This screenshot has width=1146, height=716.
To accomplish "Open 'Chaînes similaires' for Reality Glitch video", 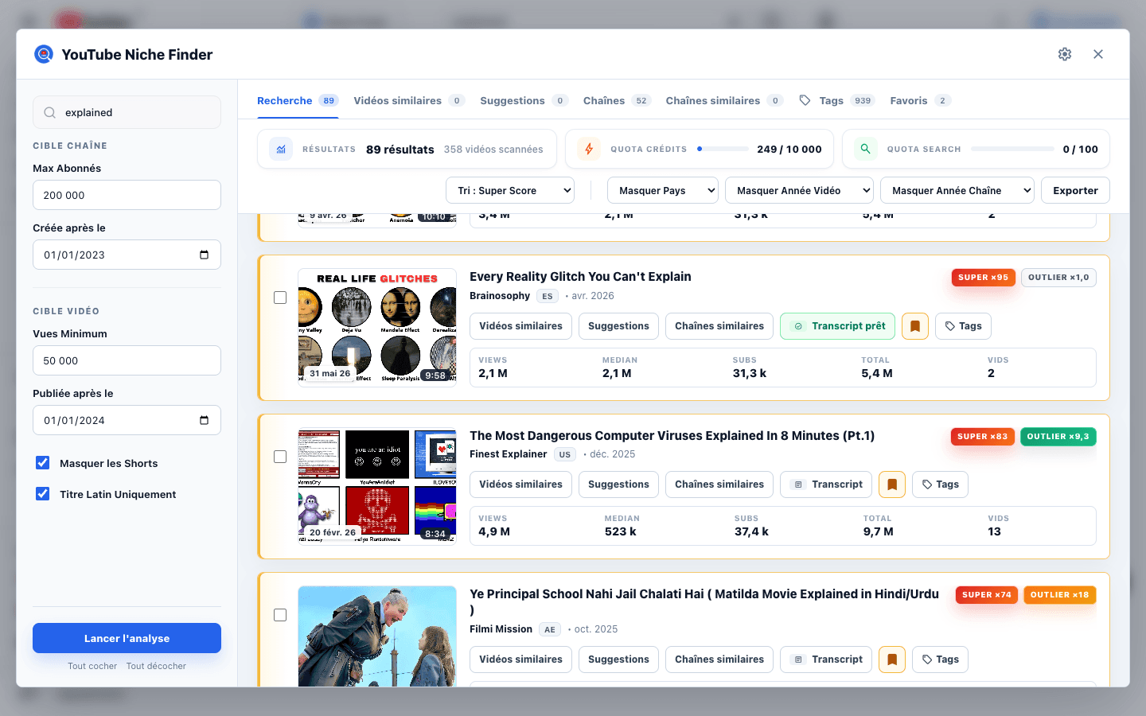I will tap(719, 326).
